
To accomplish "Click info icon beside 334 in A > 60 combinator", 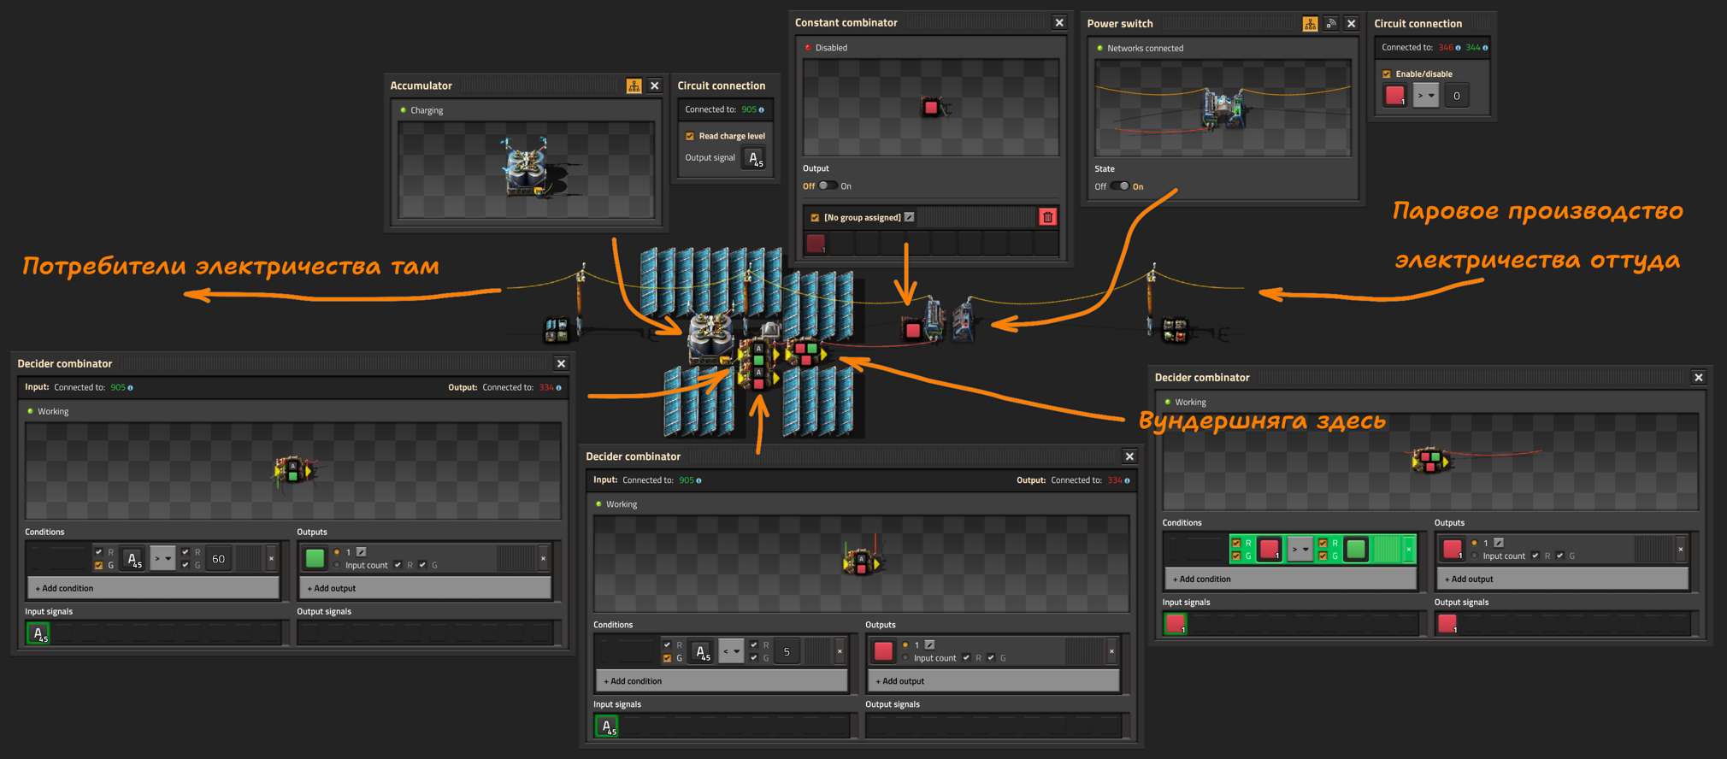I will point(559,388).
